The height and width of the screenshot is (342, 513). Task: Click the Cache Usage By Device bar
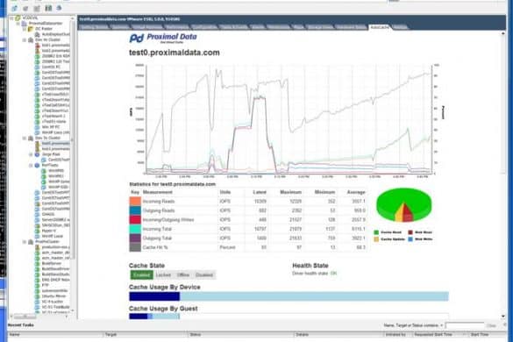[x=289, y=296]
